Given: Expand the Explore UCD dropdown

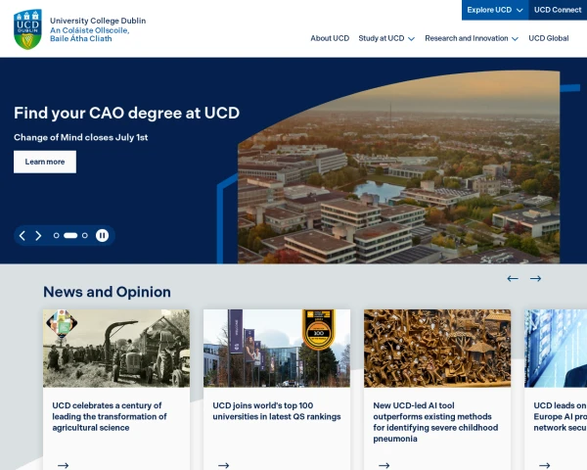Looking at the screenshot, I should coord(495,10).
